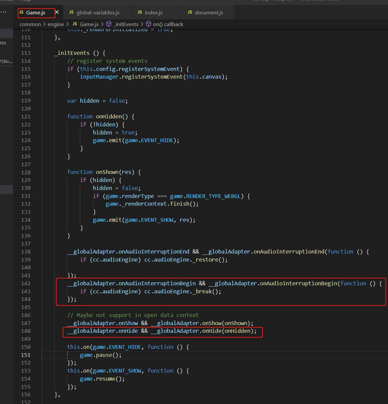Click '_break()' on line 143
Screen dimensions: 388x404
205,292
